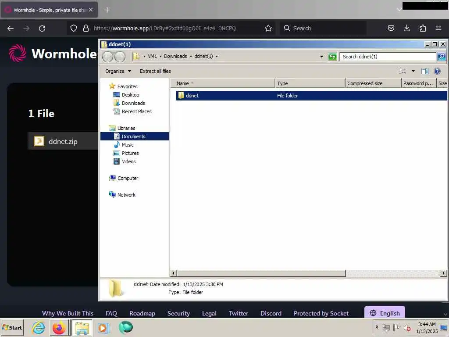Viewport: 449px width, 337px height.
Task: List all tabs dropdown arrow in Firefox
Action: 399,10
